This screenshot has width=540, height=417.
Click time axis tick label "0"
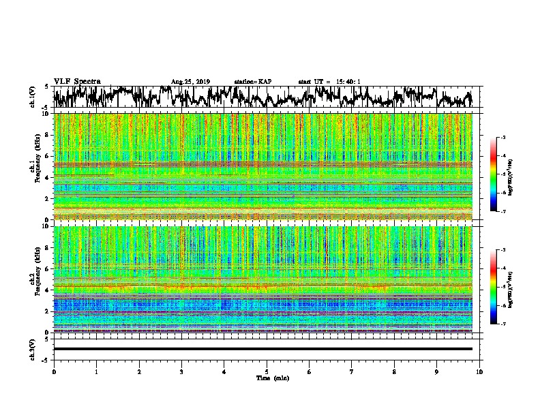54,372
